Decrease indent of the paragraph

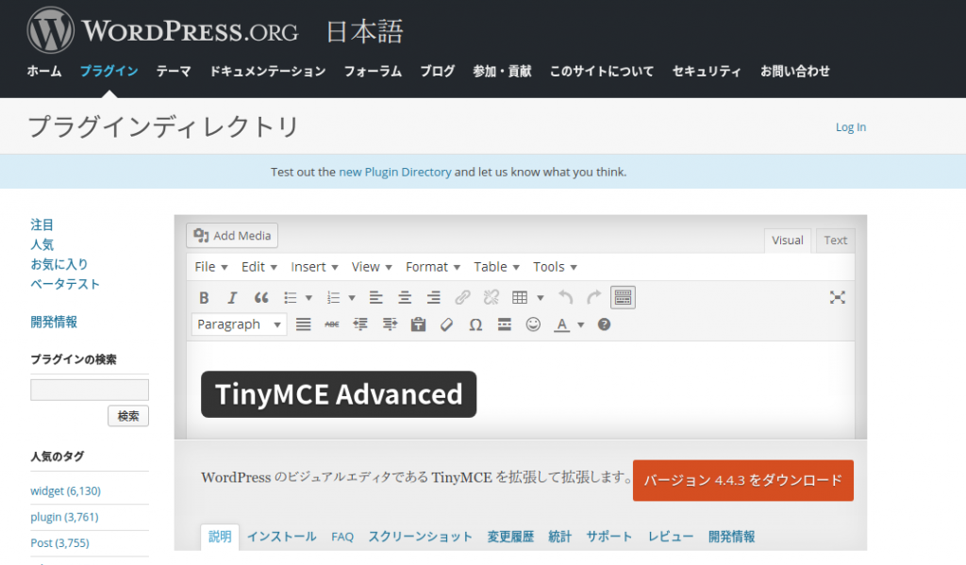pos(360,324)
